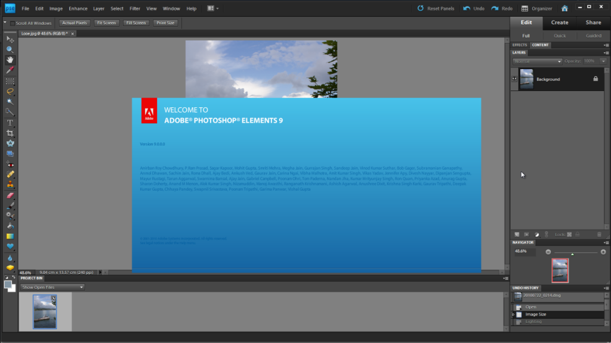Open the layer blending mode dropdown
Screen dimensions: 611x343
point(537,61)
